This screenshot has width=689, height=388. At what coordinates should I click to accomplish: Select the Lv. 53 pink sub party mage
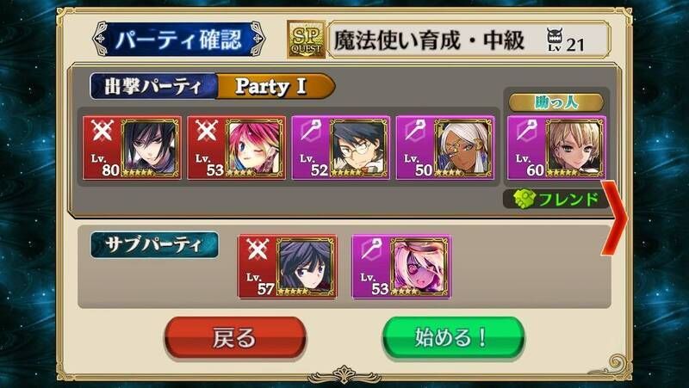401,267
